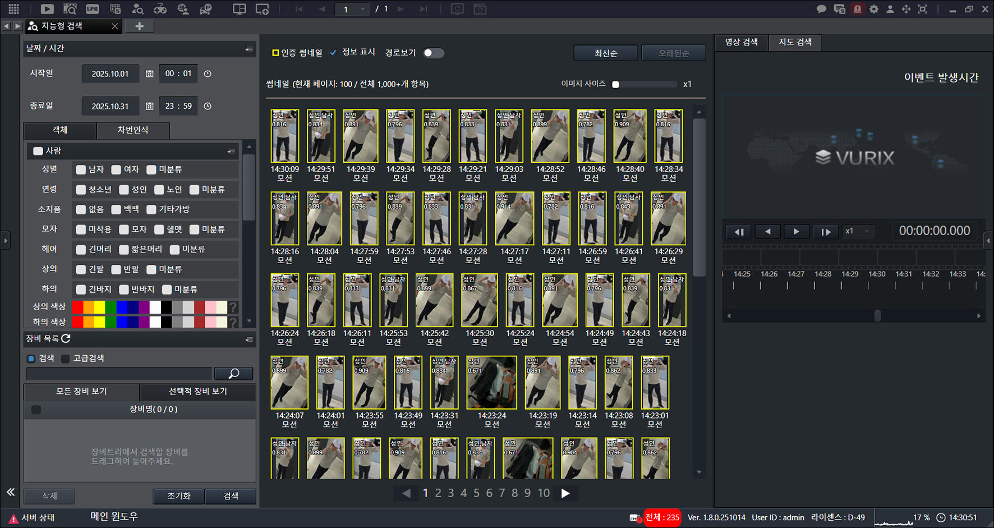The image size is (994, 528).
Task: Open the PTZ joystick controller icon
Action: (160, 9)
